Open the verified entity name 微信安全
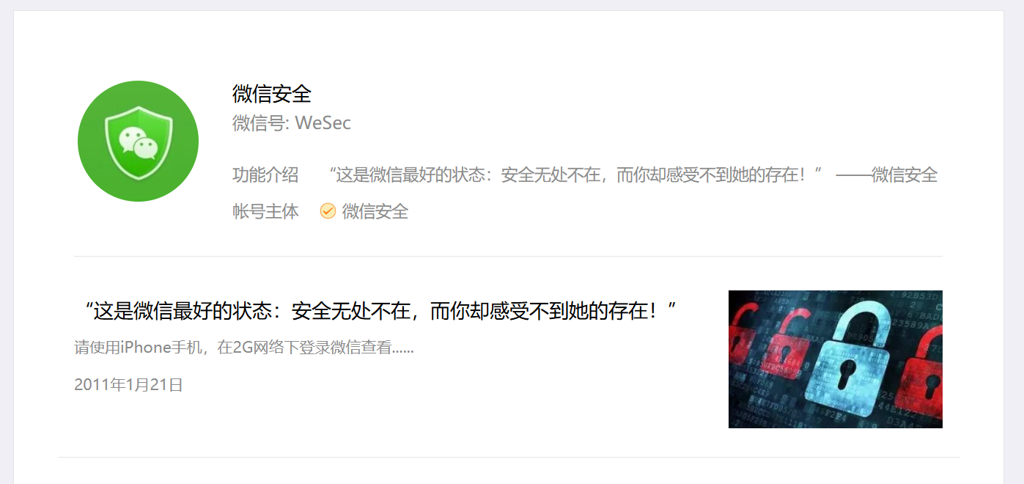 point(375,211)
